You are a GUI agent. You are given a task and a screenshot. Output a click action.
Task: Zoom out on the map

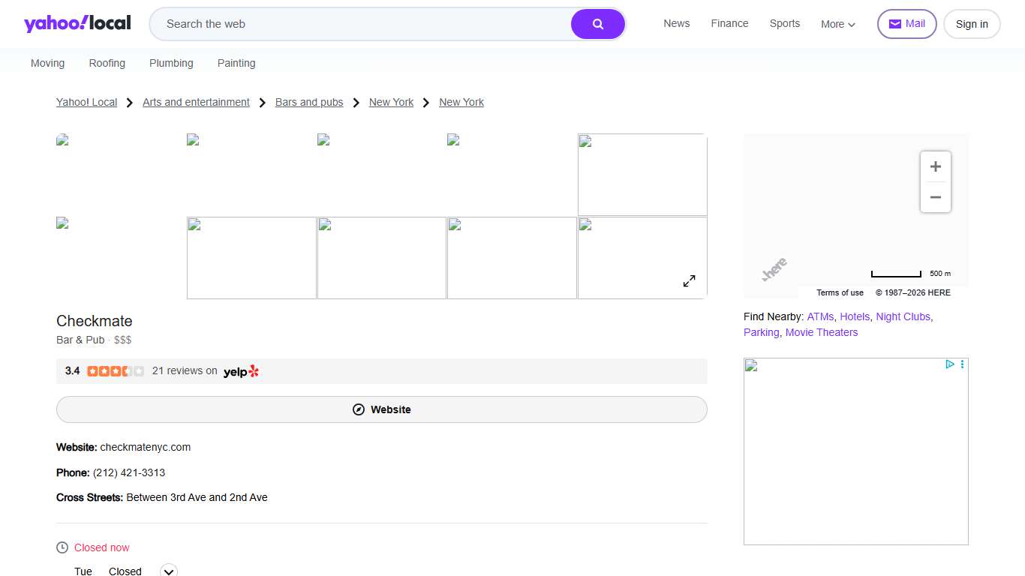click(x=935, y=197)
